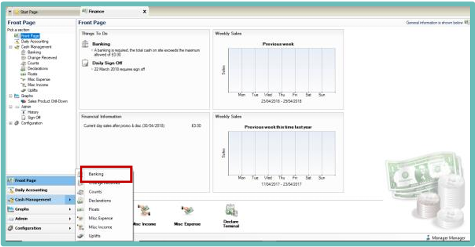Click the Daily Accounting button in bottom navigation

(x=31, y=190)
